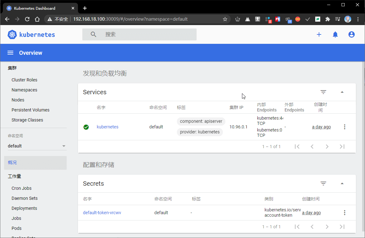Reload the page in browser
Image resolution: width=365 pixels, height=238 pixels.
tap(27, 19)
